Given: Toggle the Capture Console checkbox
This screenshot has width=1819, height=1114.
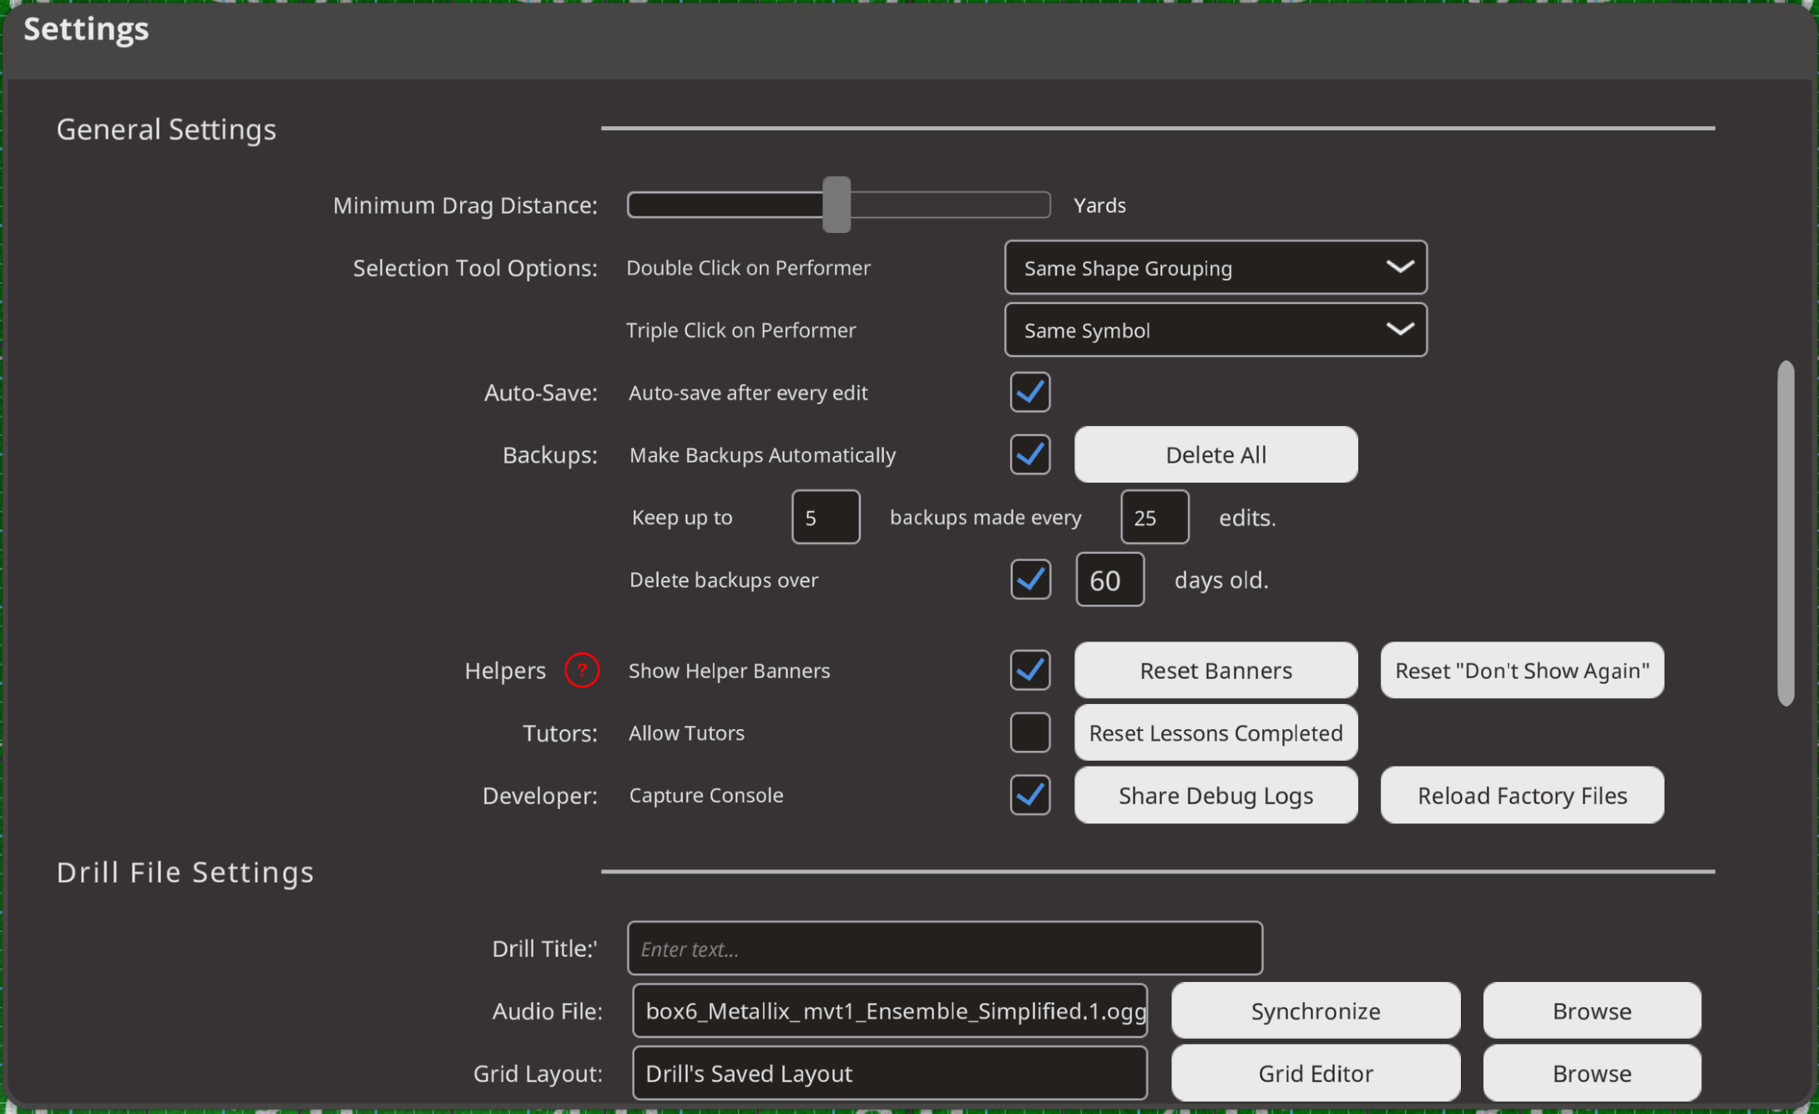Looking at the screenshot, I should 1029,795.
